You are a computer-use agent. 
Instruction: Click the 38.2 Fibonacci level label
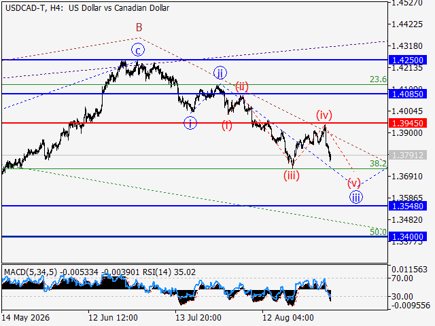coord(378,163)
